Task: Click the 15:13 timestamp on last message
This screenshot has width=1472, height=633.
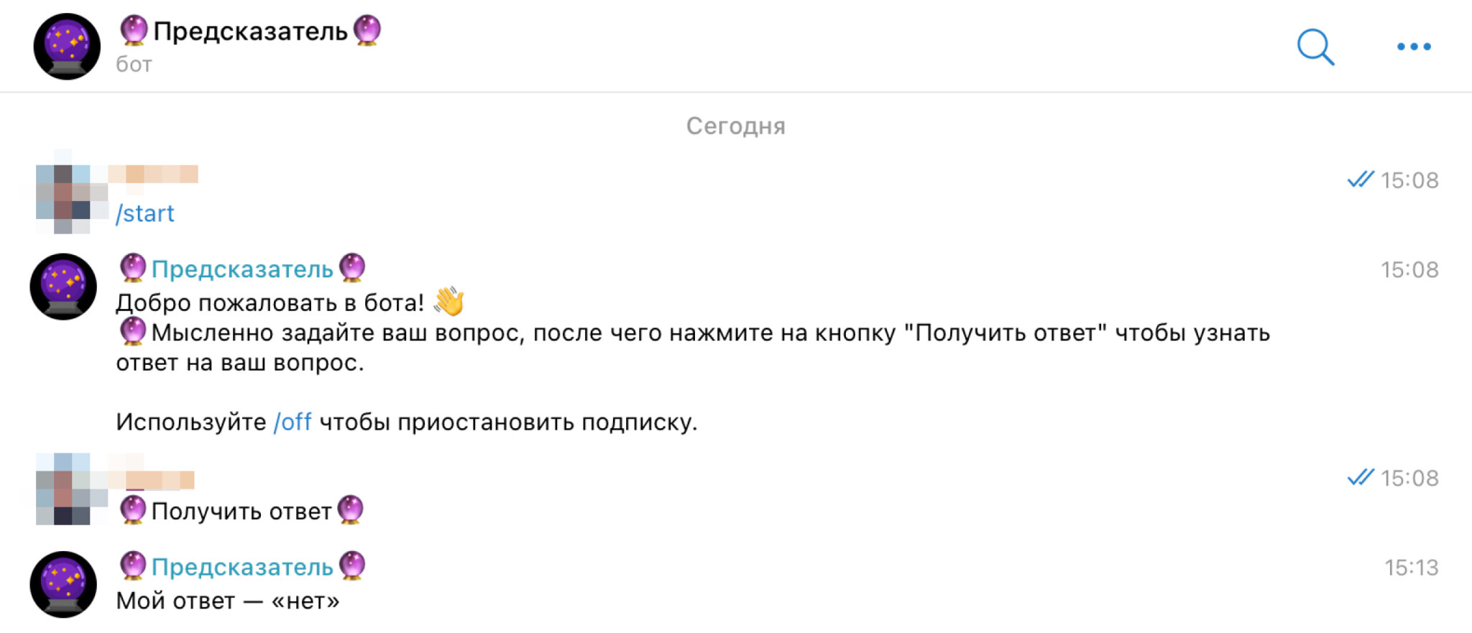Action: pos(1411,568)
